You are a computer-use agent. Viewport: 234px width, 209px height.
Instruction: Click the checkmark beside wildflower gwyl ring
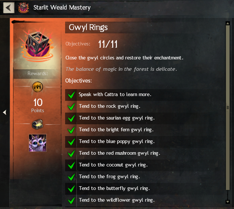tap(71, 200)
